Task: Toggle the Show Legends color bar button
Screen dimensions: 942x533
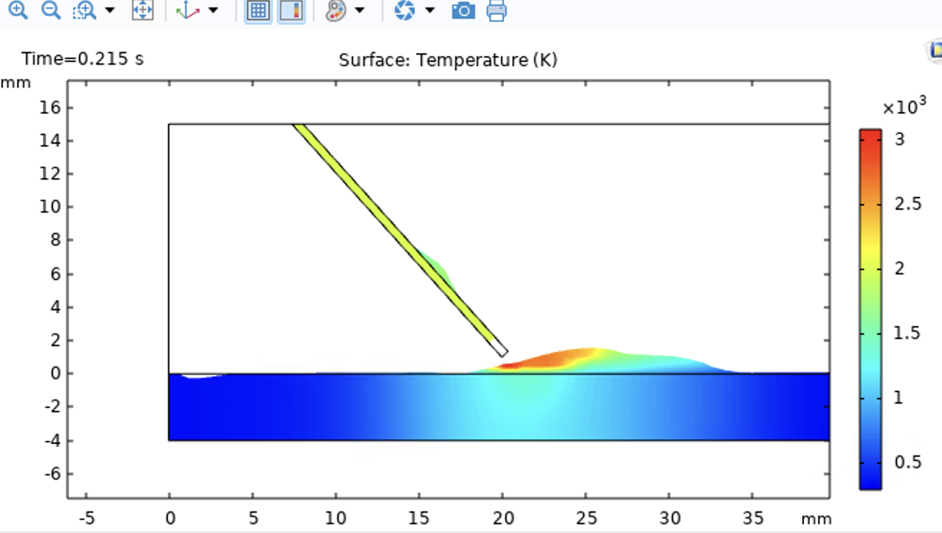Action: tap(292, 10)
